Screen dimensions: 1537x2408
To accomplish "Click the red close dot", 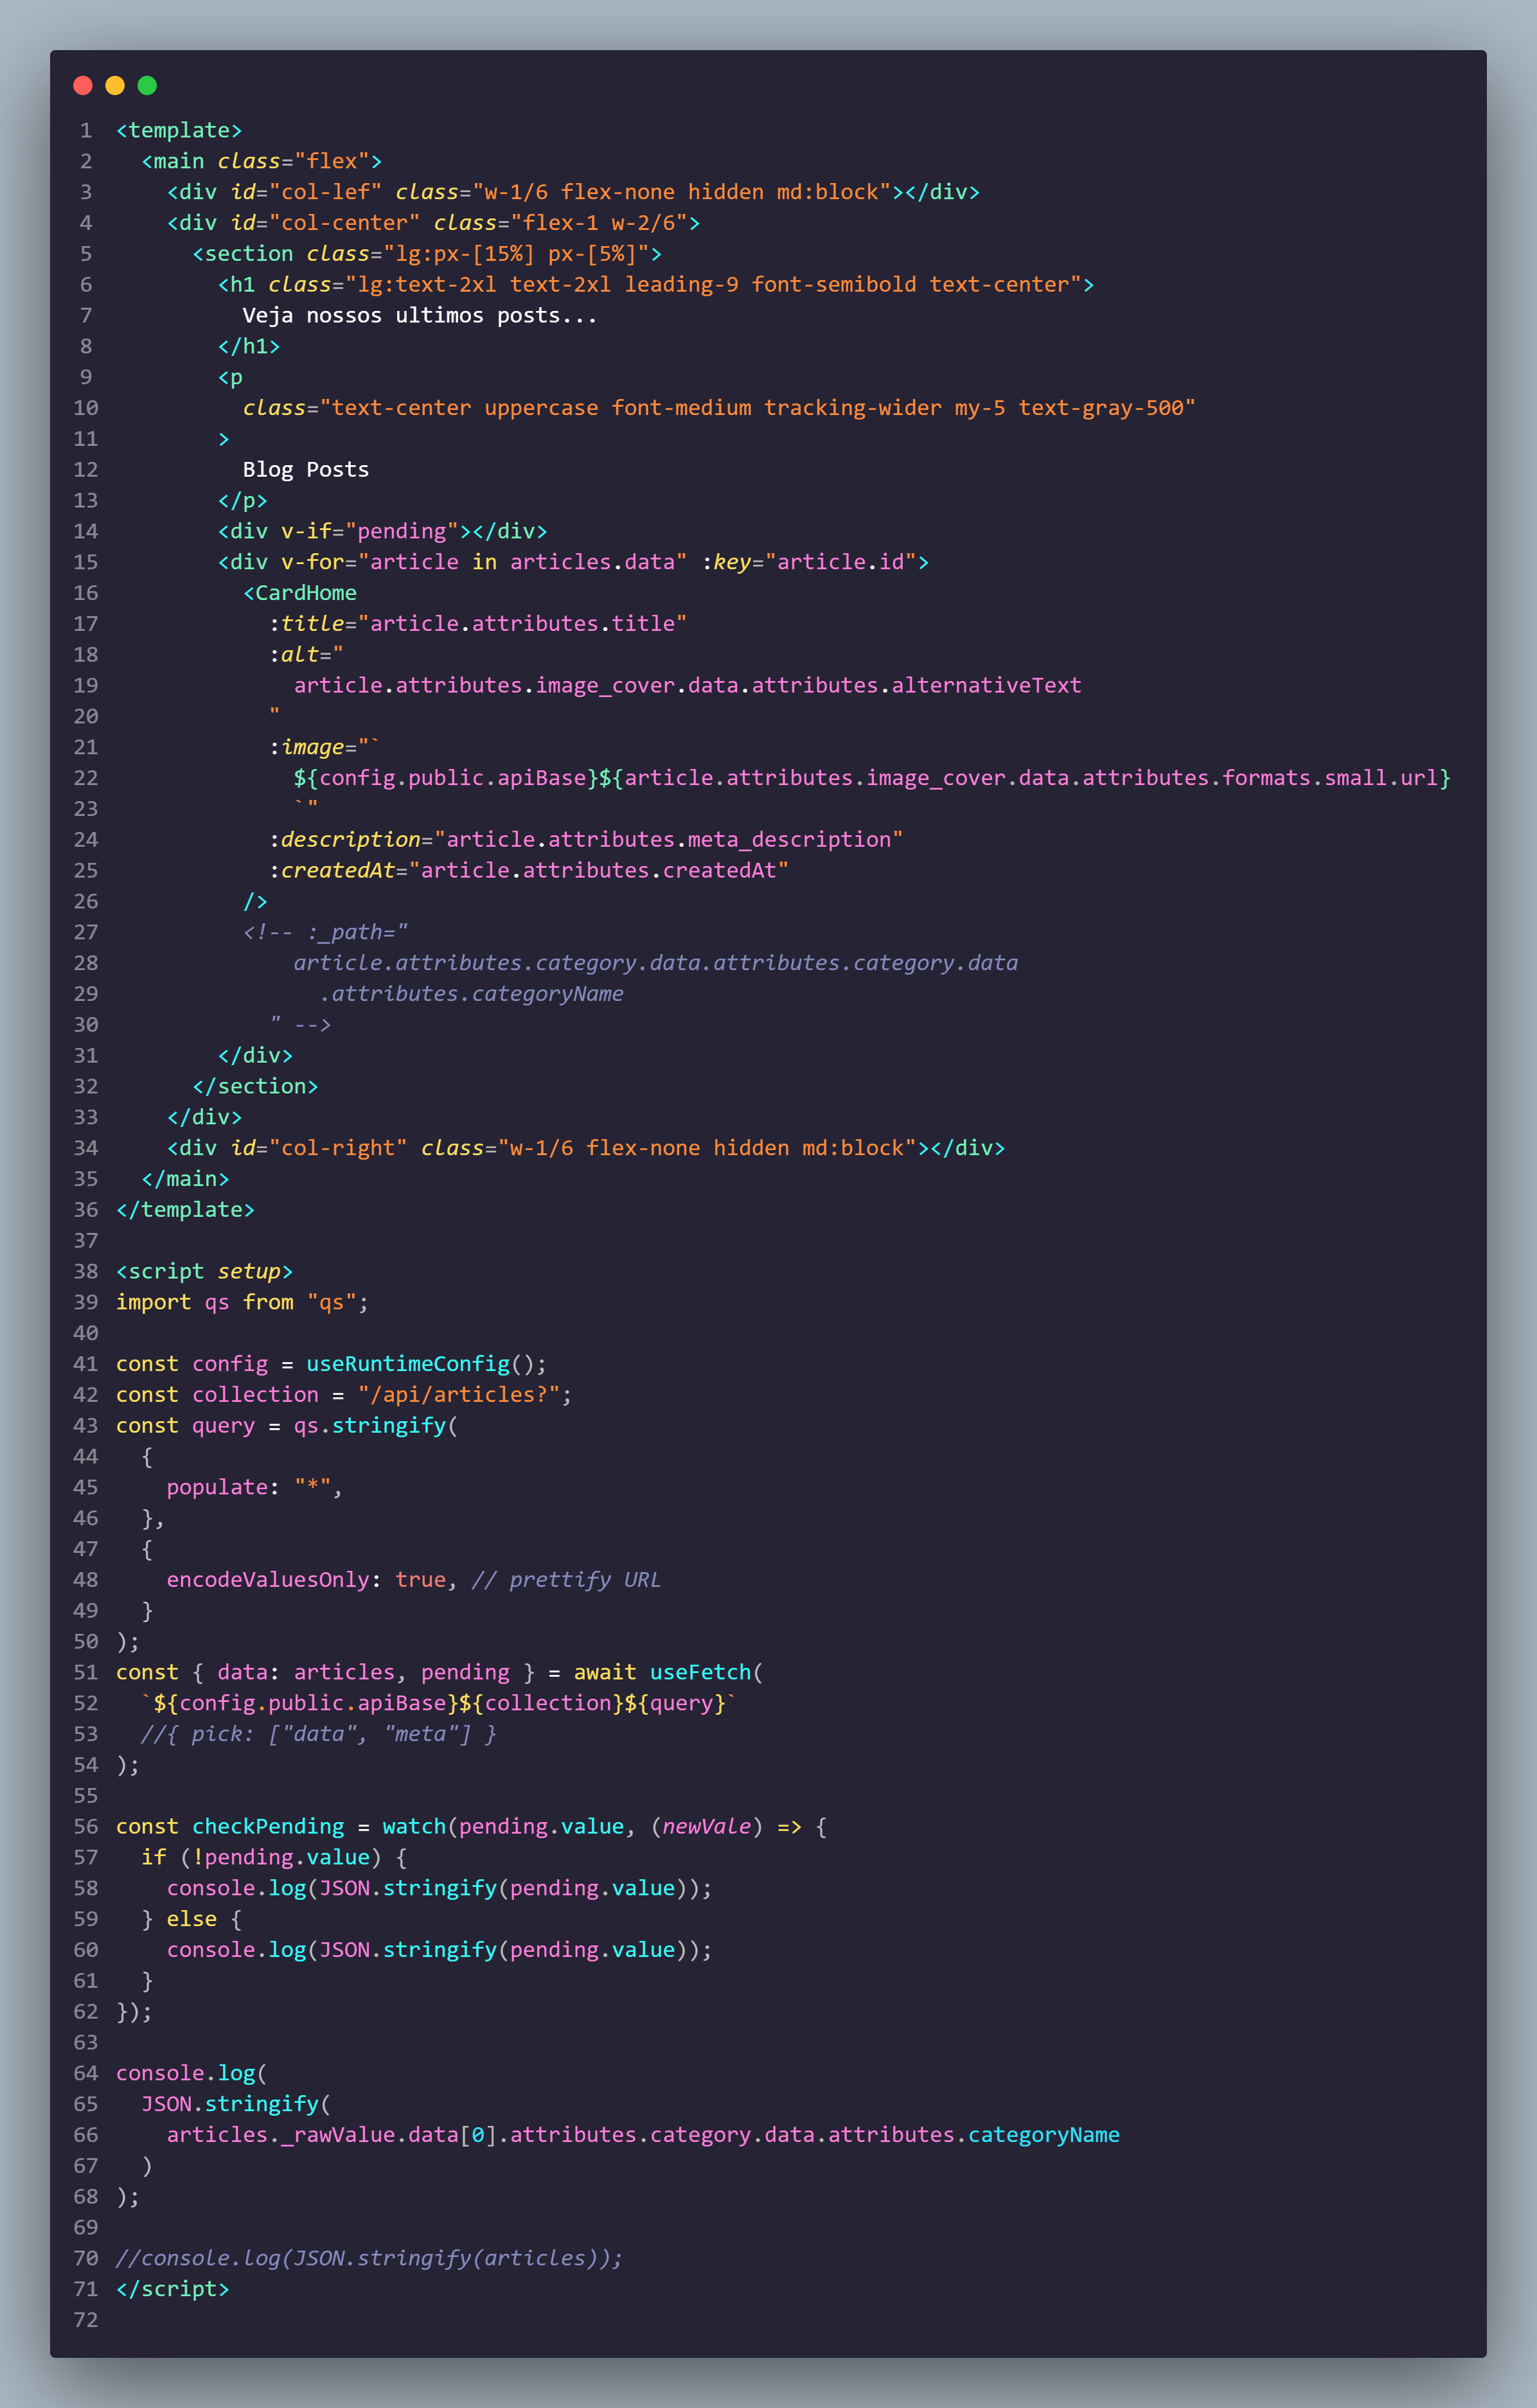I will pos(83,85).
